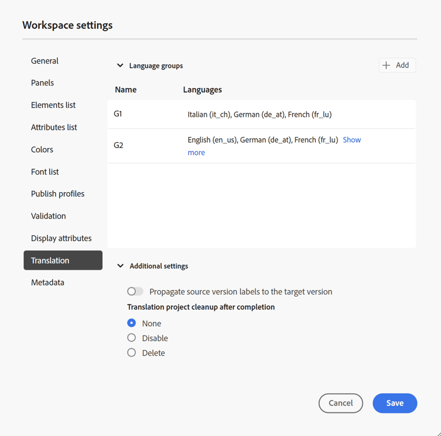Switch to Display attributes tab
This screenshot has width=441, height=436.
tap(61, 238)
